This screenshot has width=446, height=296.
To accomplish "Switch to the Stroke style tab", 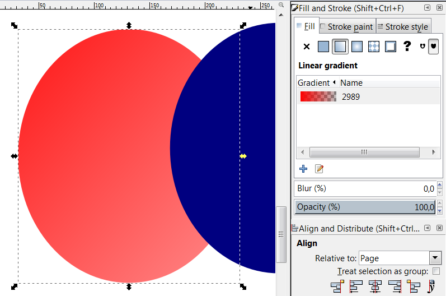I will 403,27.
